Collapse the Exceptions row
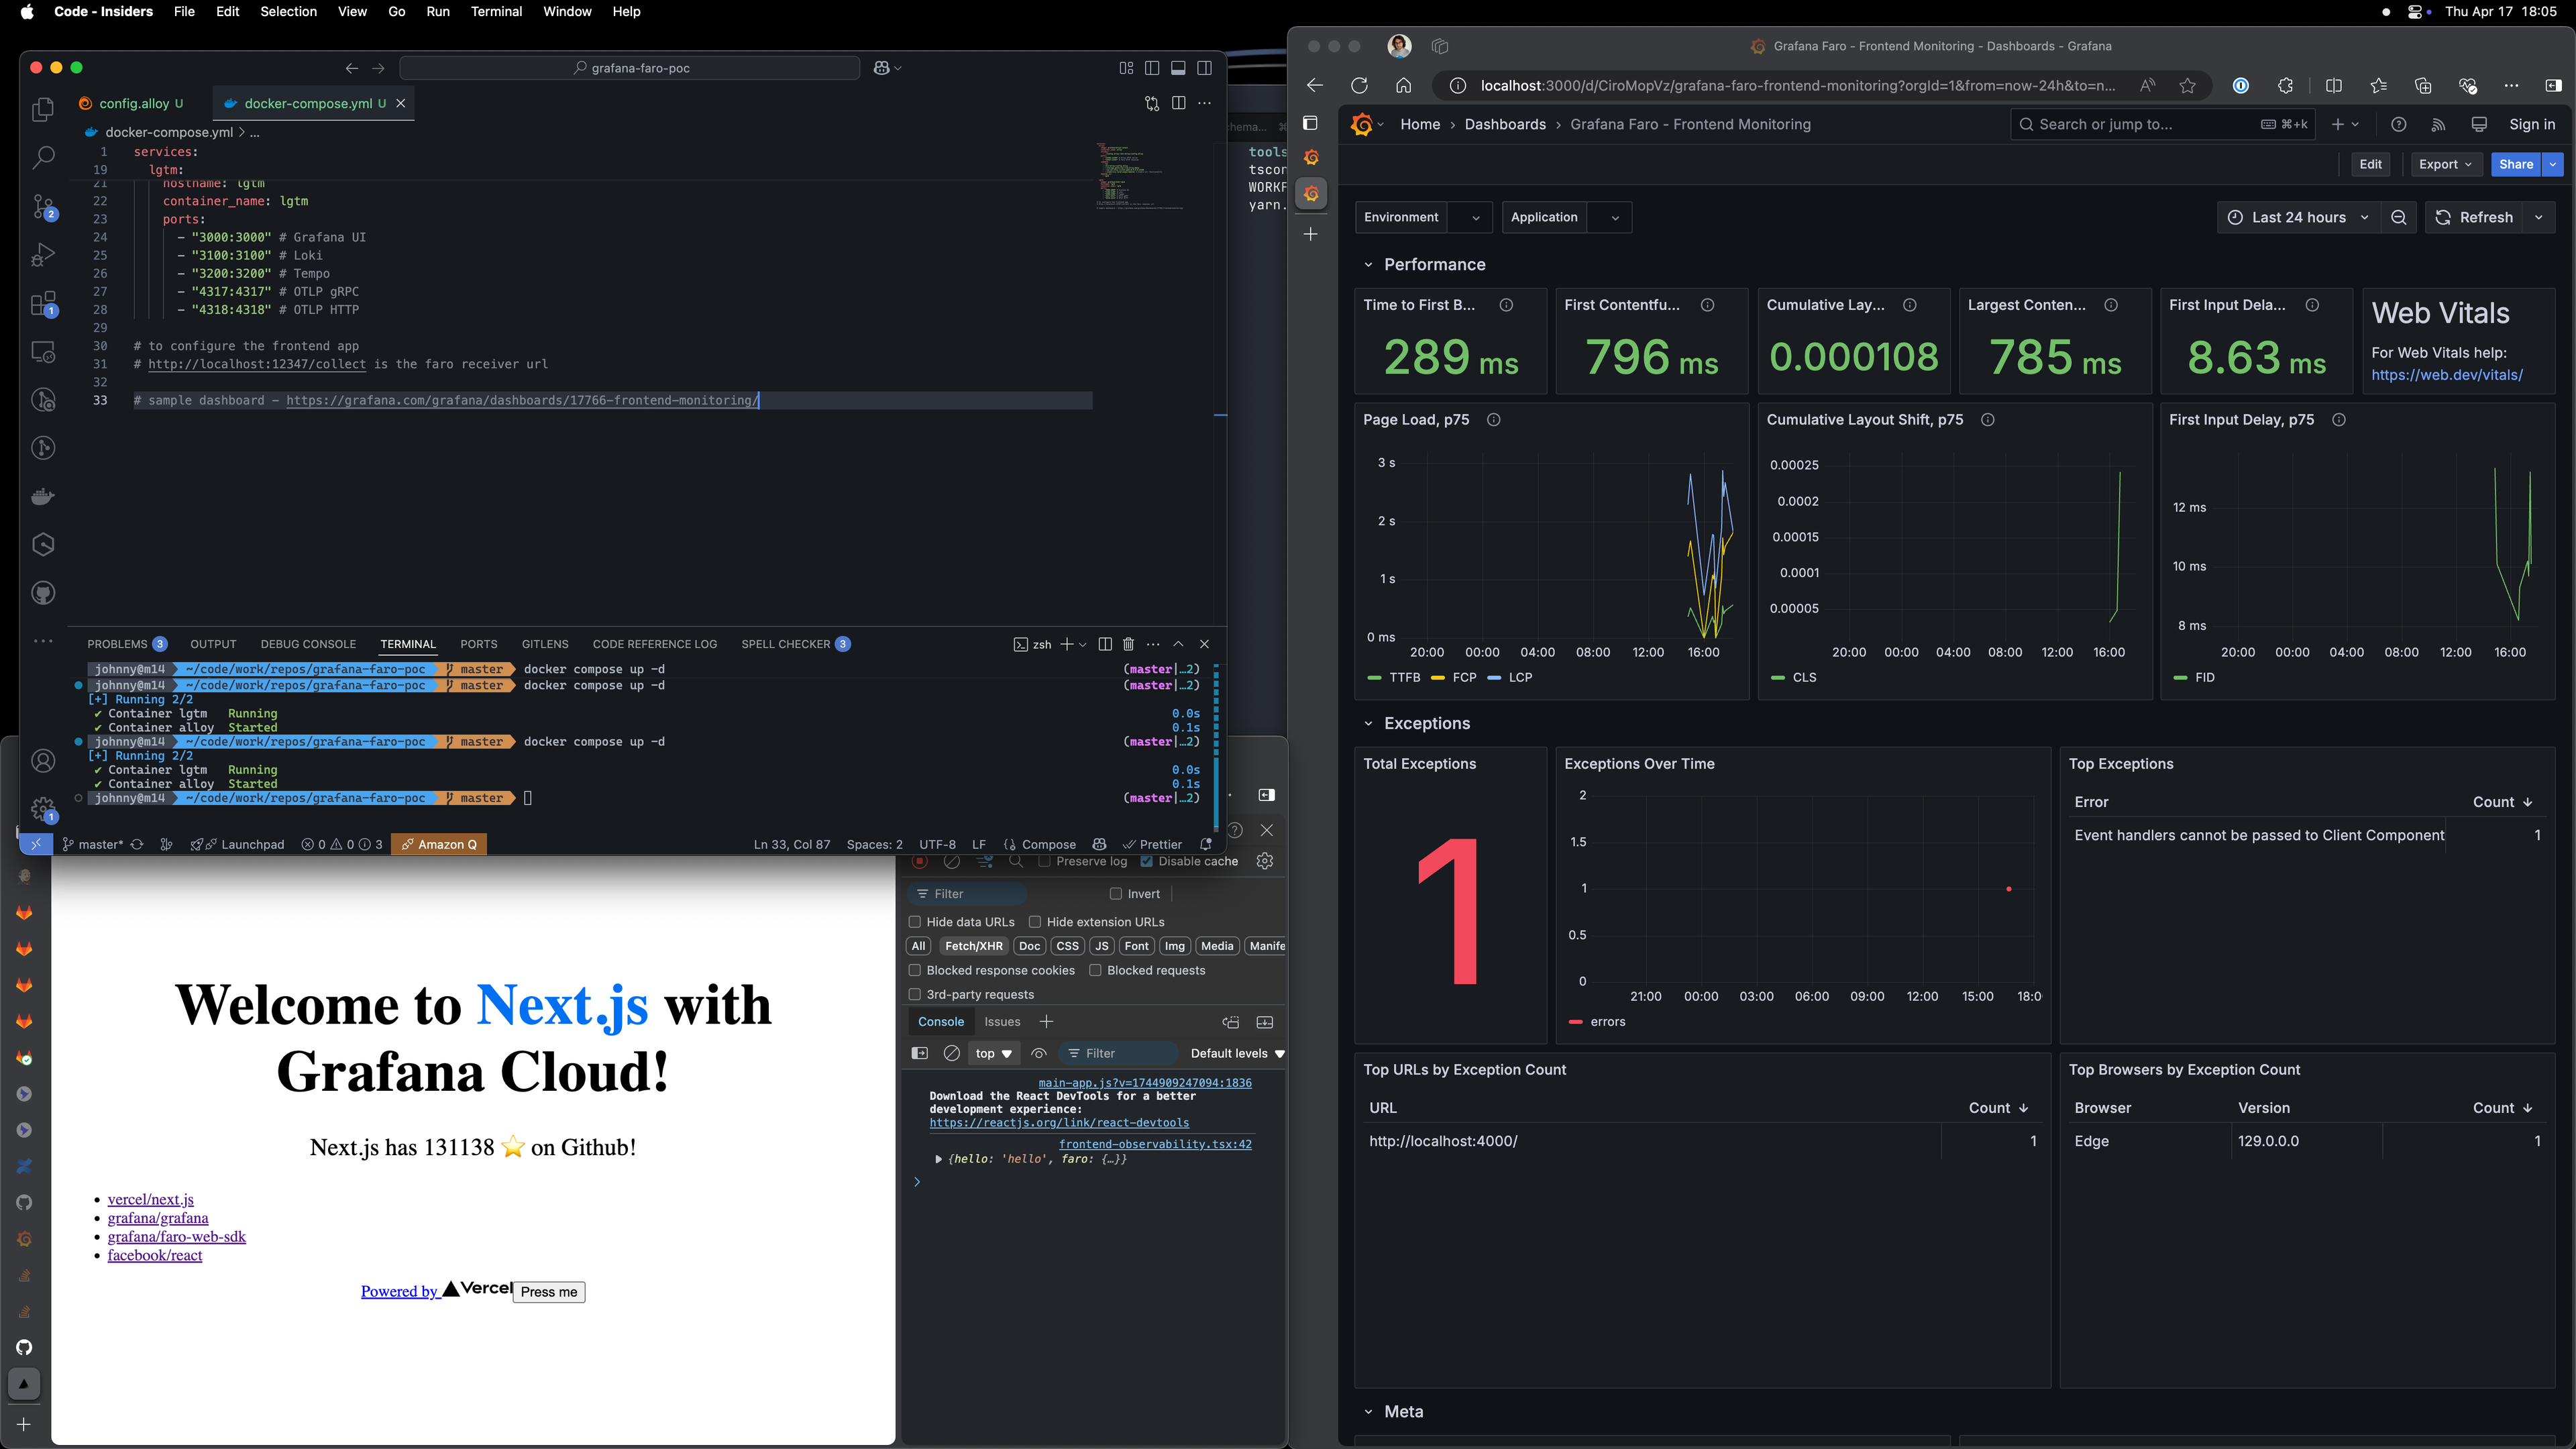 click(1368, 724)
